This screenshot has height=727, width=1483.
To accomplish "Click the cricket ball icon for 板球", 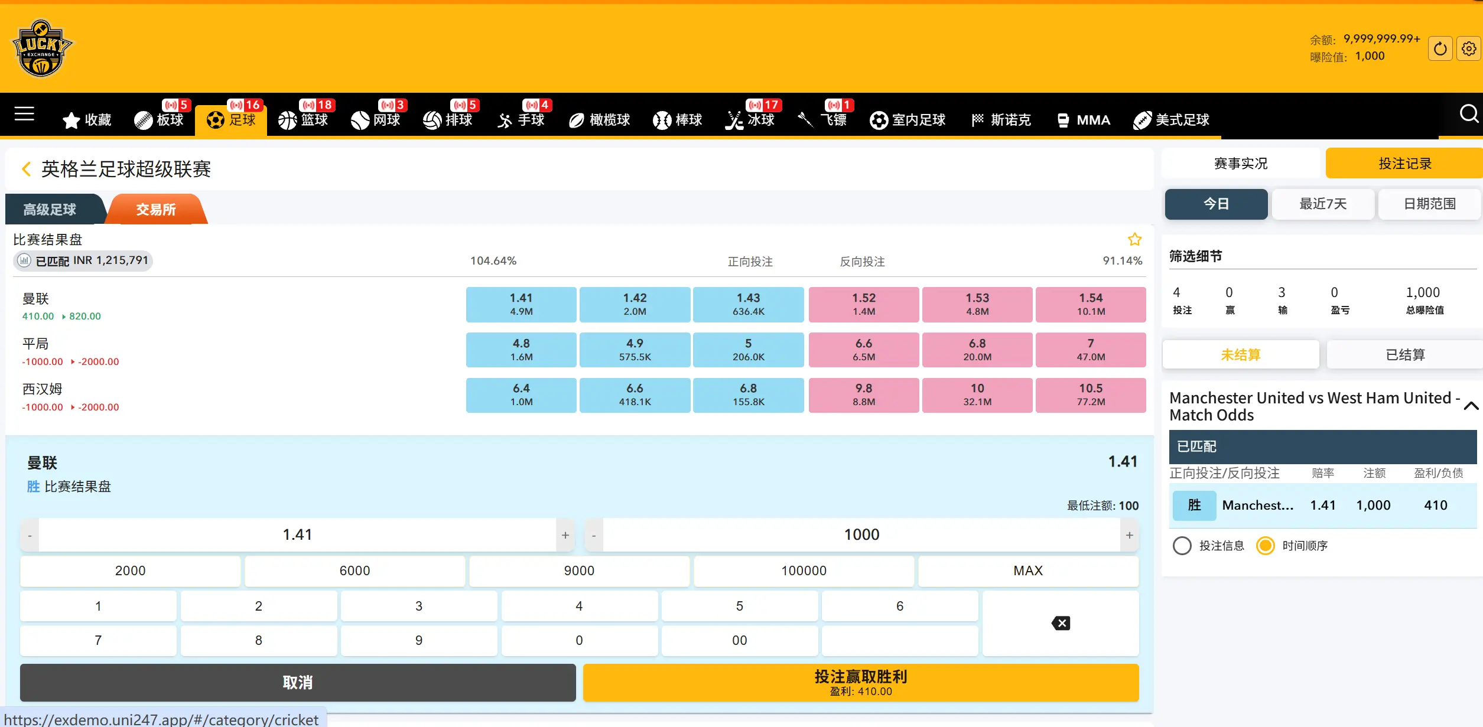I will (144, 120).
